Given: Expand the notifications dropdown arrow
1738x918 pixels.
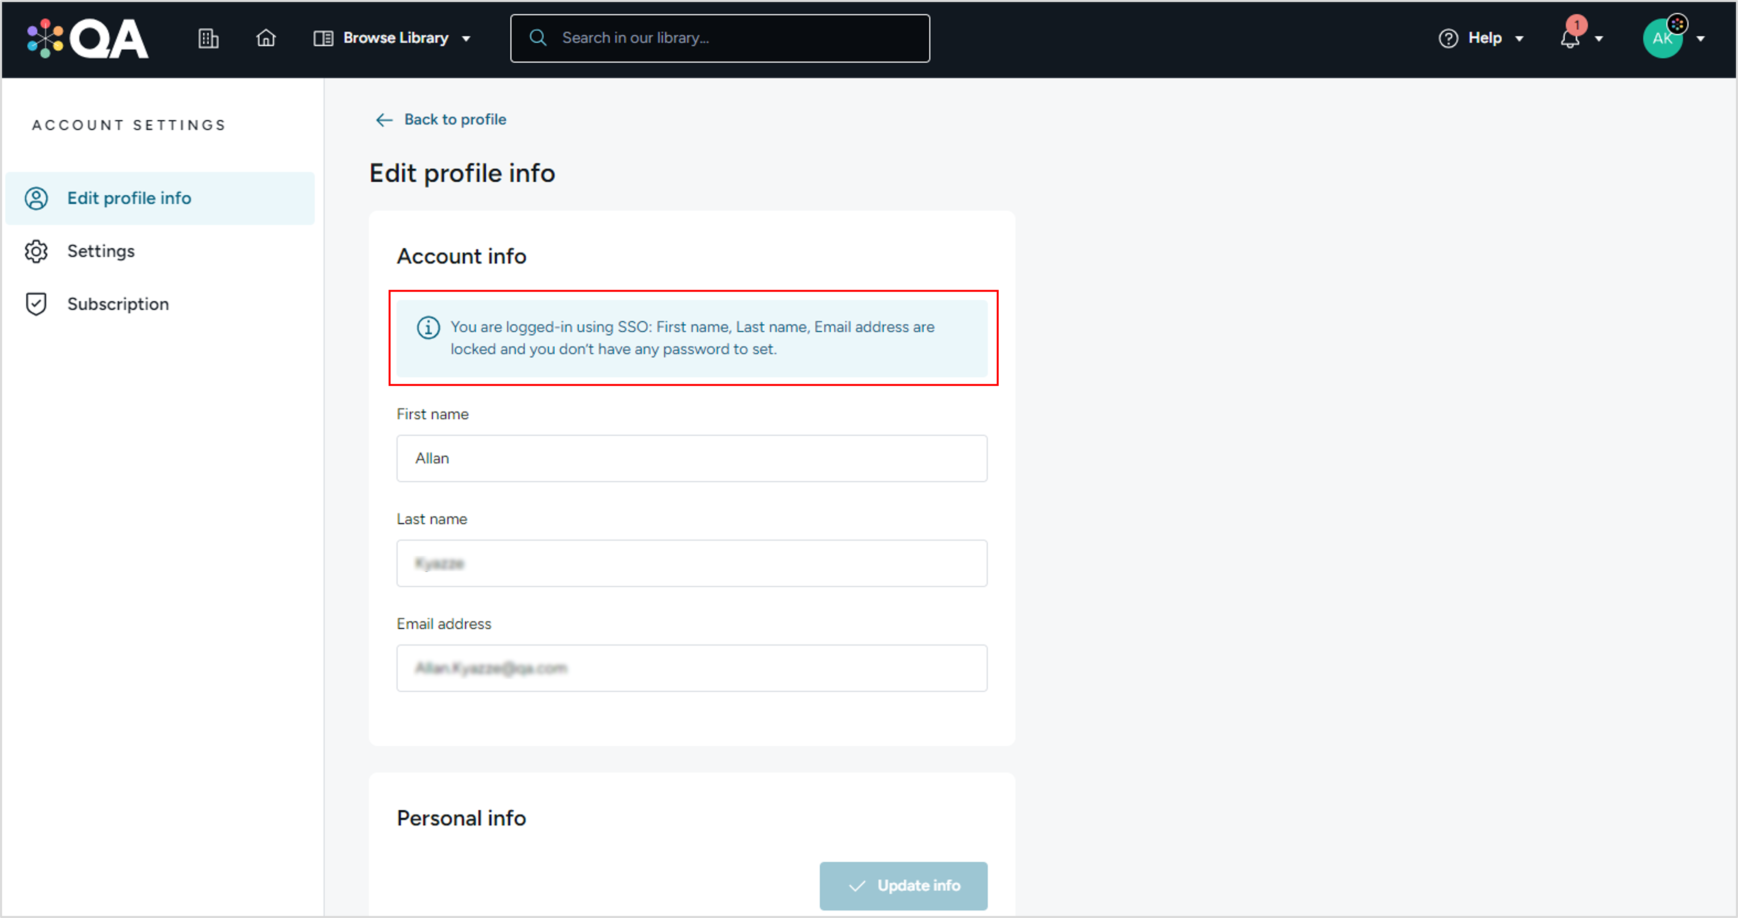Looking at the screenshot, I should point(1598,39).
